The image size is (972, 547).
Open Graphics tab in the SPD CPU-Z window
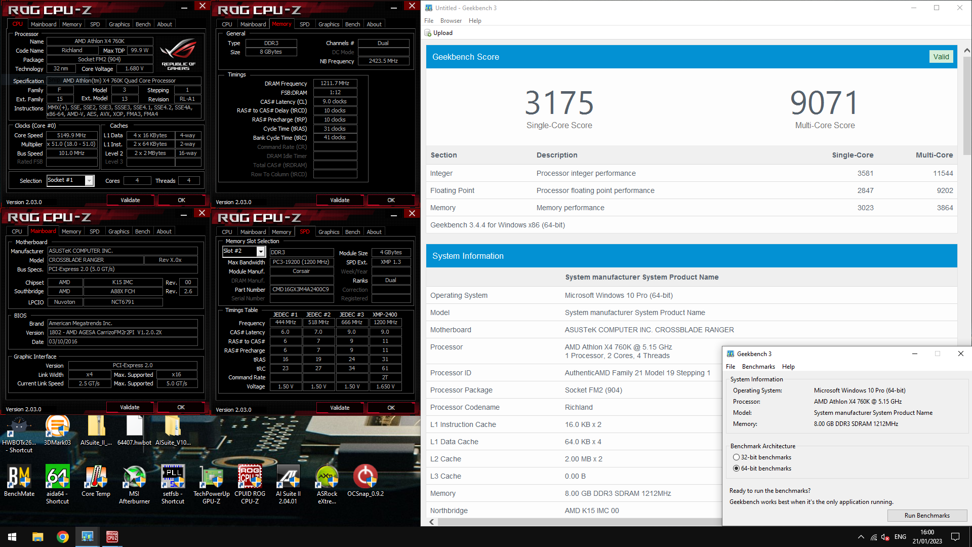(329, 232)
